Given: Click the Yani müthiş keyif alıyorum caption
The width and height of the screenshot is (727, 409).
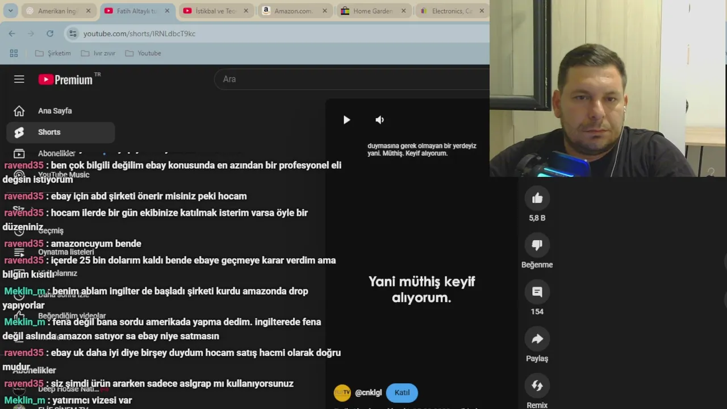Looking at the screenshot, I should [421, 290].
